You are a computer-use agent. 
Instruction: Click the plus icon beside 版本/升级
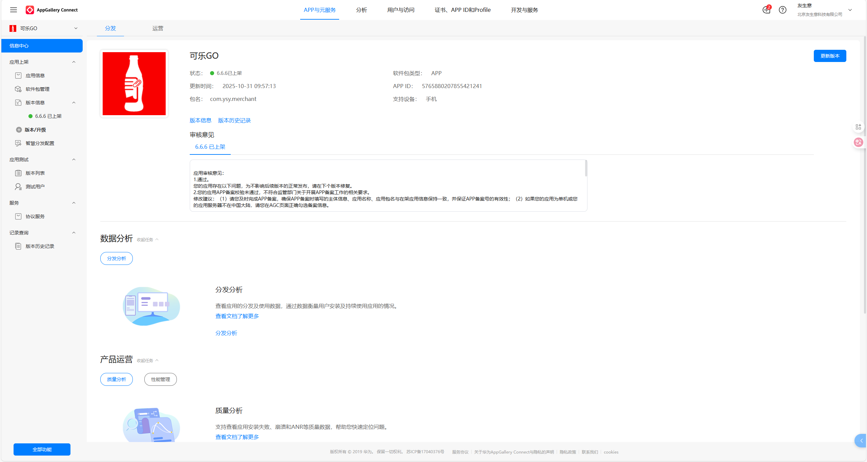click(x=19, y=130)
